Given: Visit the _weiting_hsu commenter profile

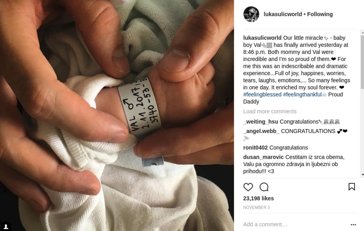Looking at the screenshot, I should click(x=261, y=122).
